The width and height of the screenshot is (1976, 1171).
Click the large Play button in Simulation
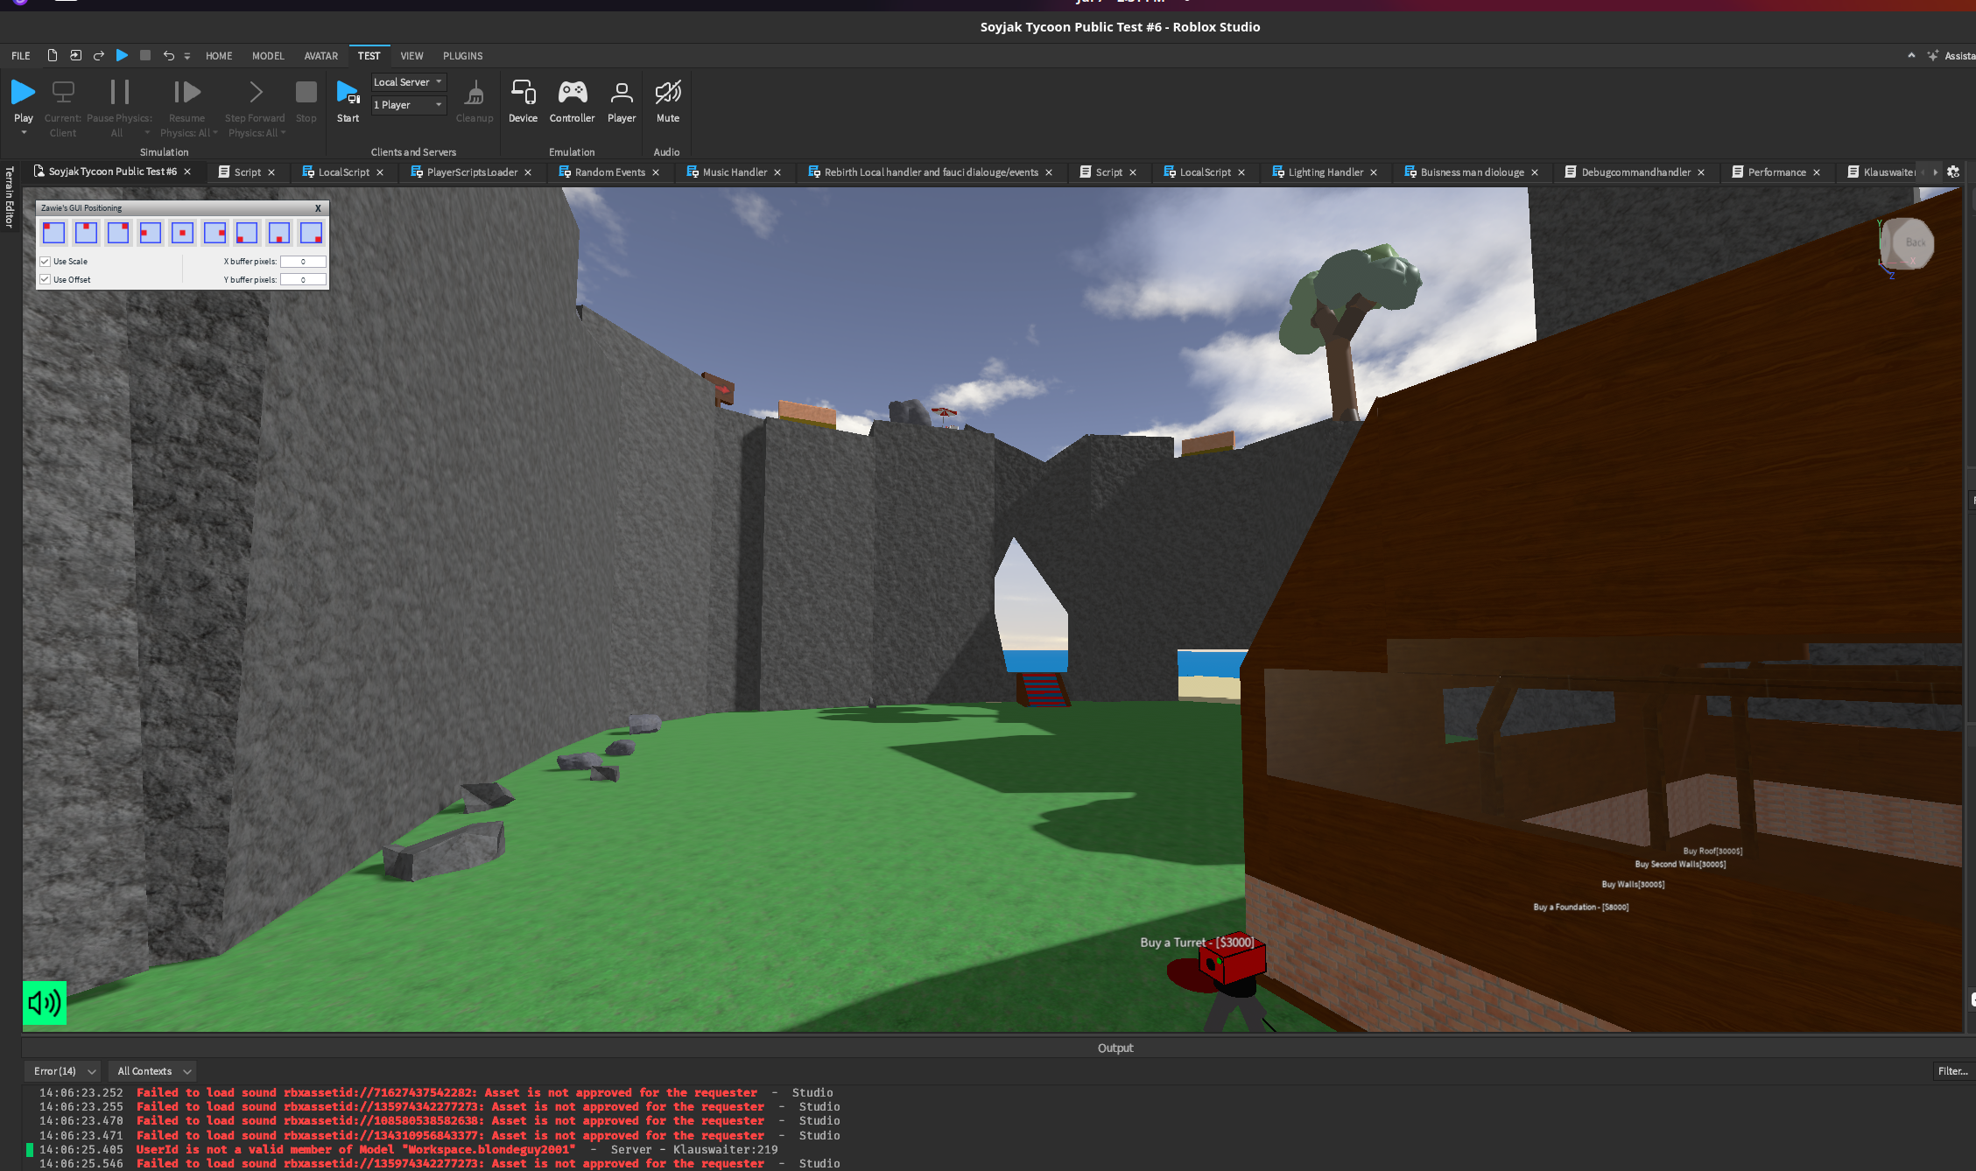(23, 92)
